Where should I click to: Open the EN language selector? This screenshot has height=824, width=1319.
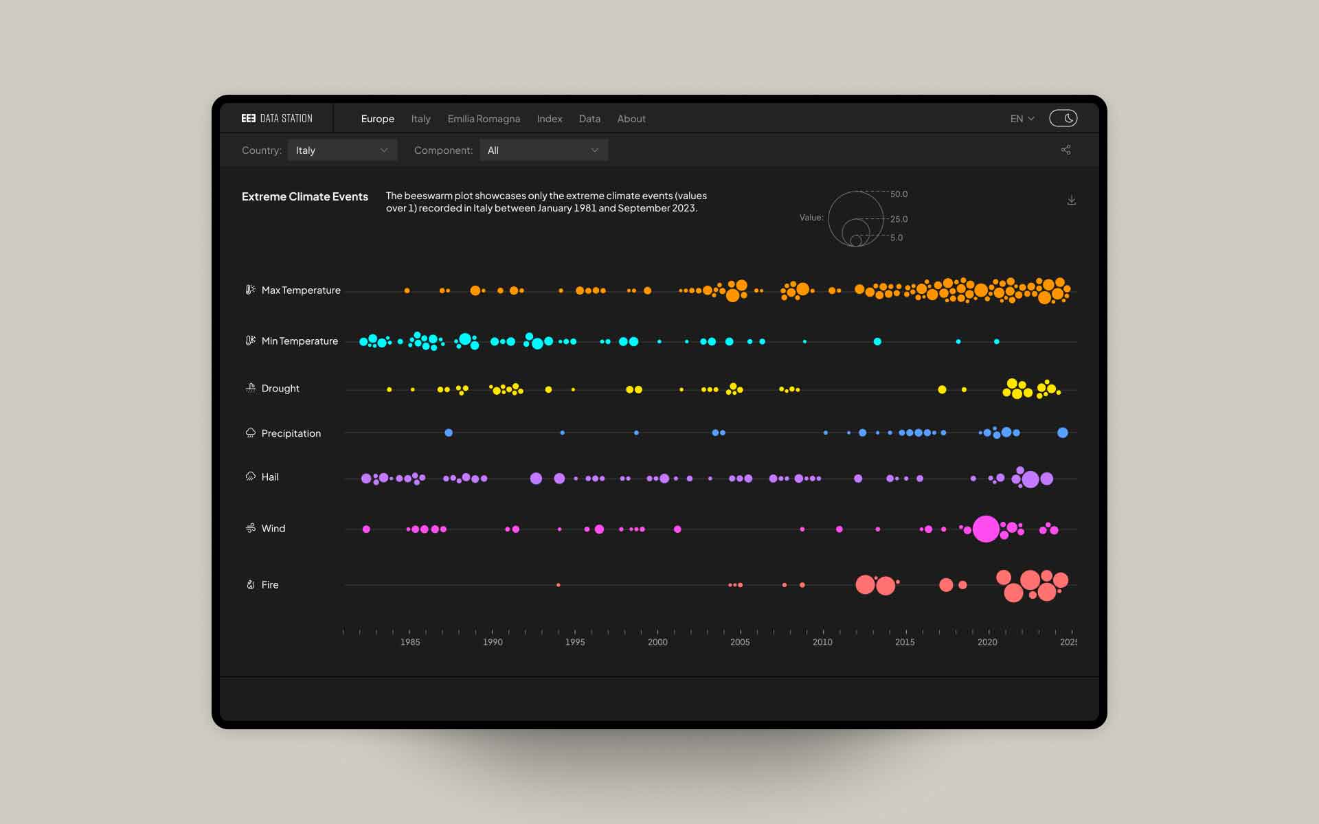coord(1022,119)
